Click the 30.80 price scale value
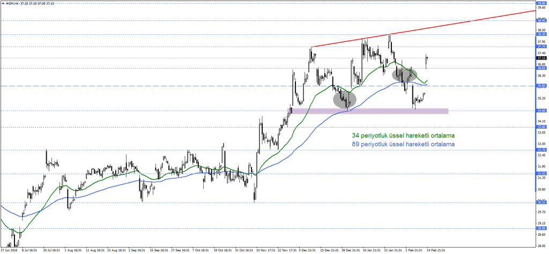 point(541,189)
